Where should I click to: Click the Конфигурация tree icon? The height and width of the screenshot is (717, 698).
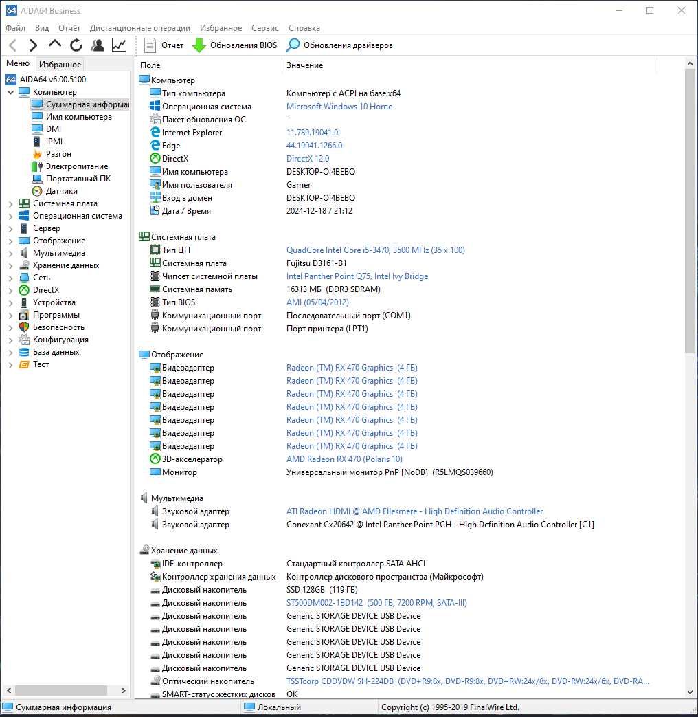pyautogui.click(x=24, y=340)
